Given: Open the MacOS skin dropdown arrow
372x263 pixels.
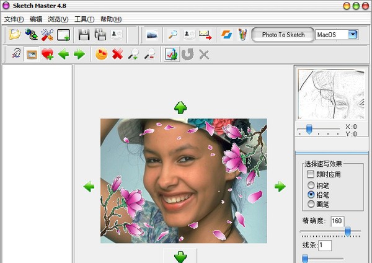Looking at the screenshot, I should point(353,35).
